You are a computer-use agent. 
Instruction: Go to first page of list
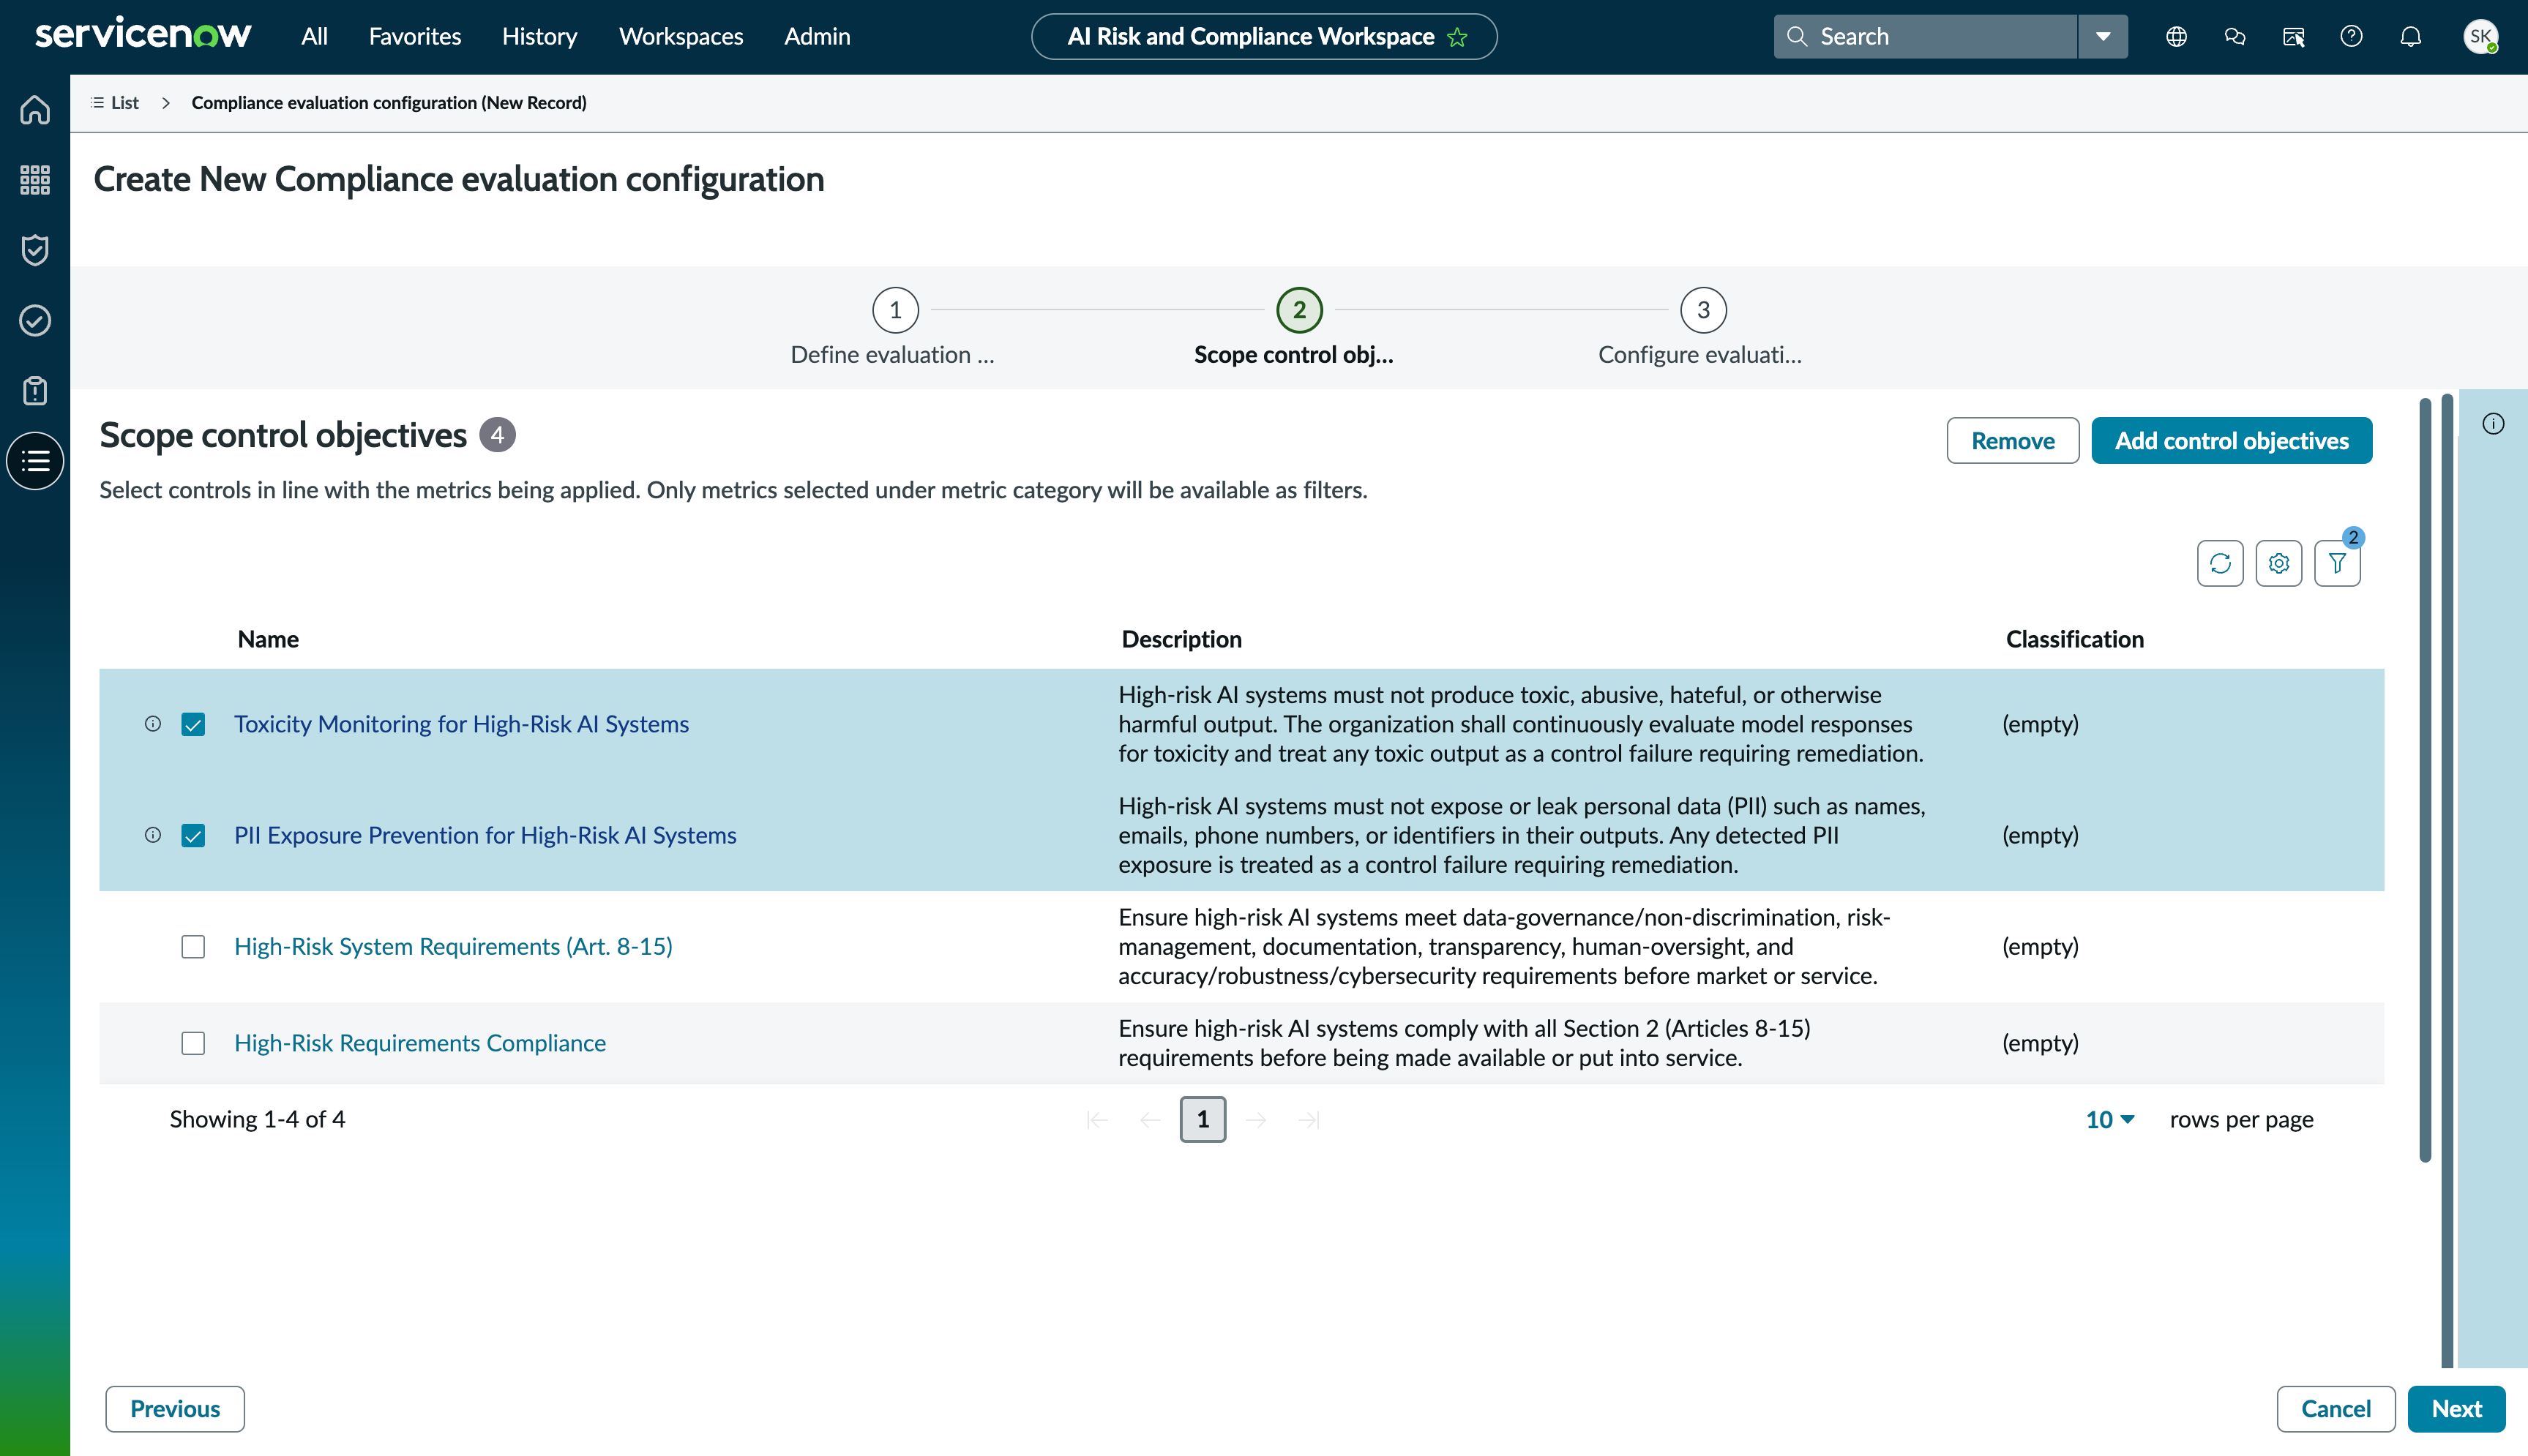click(1097, 1119)
